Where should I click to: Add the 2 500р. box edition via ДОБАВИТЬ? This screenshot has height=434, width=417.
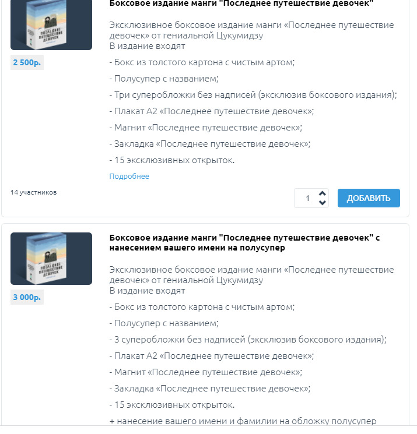point(369,198)
